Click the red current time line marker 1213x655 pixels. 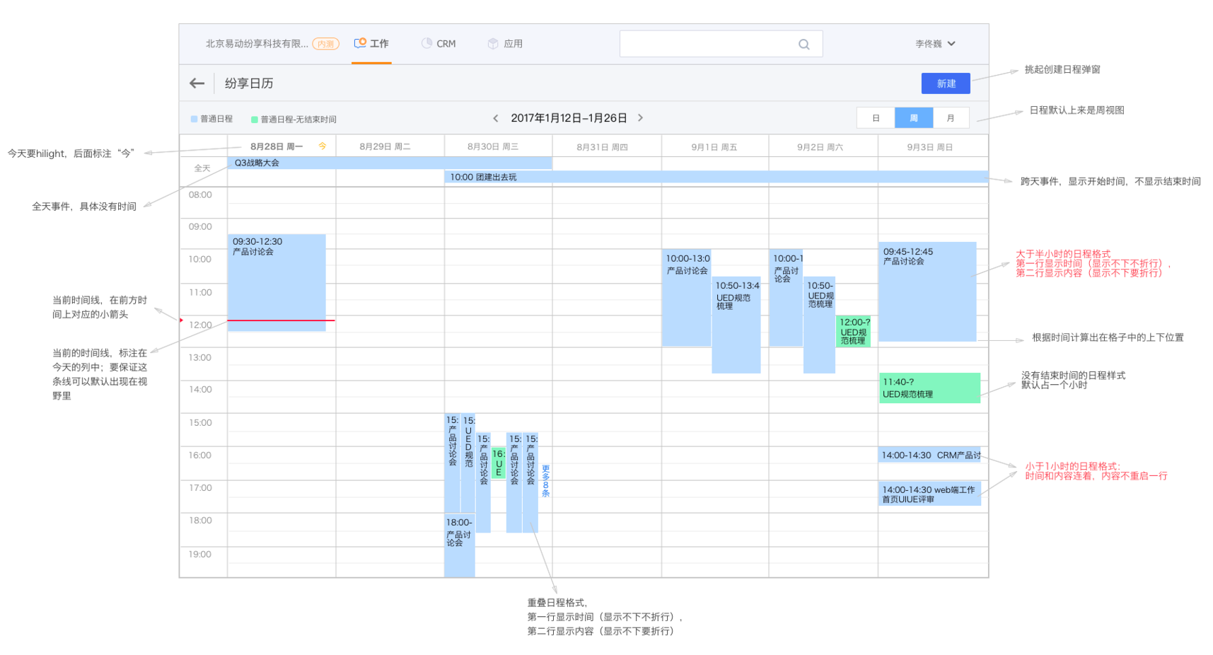[281, 320]
